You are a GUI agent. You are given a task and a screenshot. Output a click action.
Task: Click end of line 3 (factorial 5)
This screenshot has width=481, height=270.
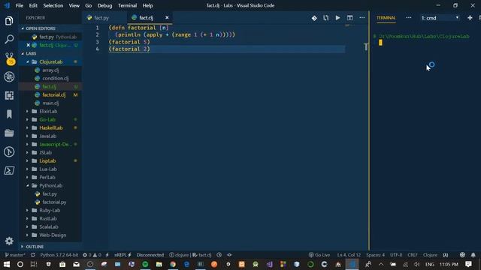coord(150,42)
